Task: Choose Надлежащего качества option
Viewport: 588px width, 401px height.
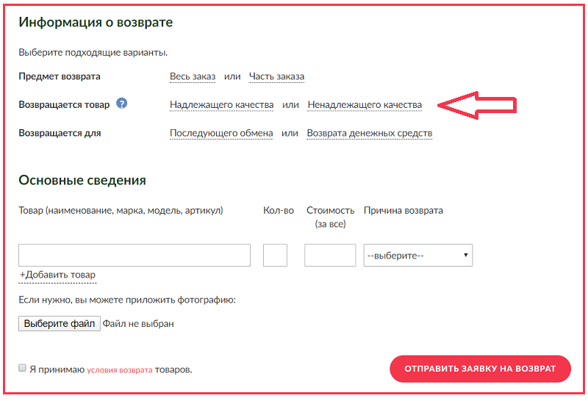Action: click(x=222, y=105)
